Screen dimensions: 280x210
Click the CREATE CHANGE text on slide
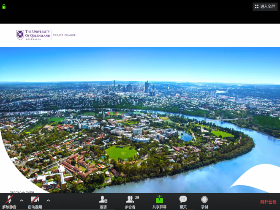pyautogui.click(x=64, y=35)
